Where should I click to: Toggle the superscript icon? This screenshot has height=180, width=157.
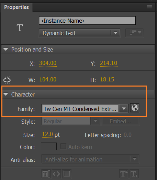[124, 174]
